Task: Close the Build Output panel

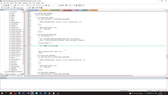Action: [x=167, y=78]
